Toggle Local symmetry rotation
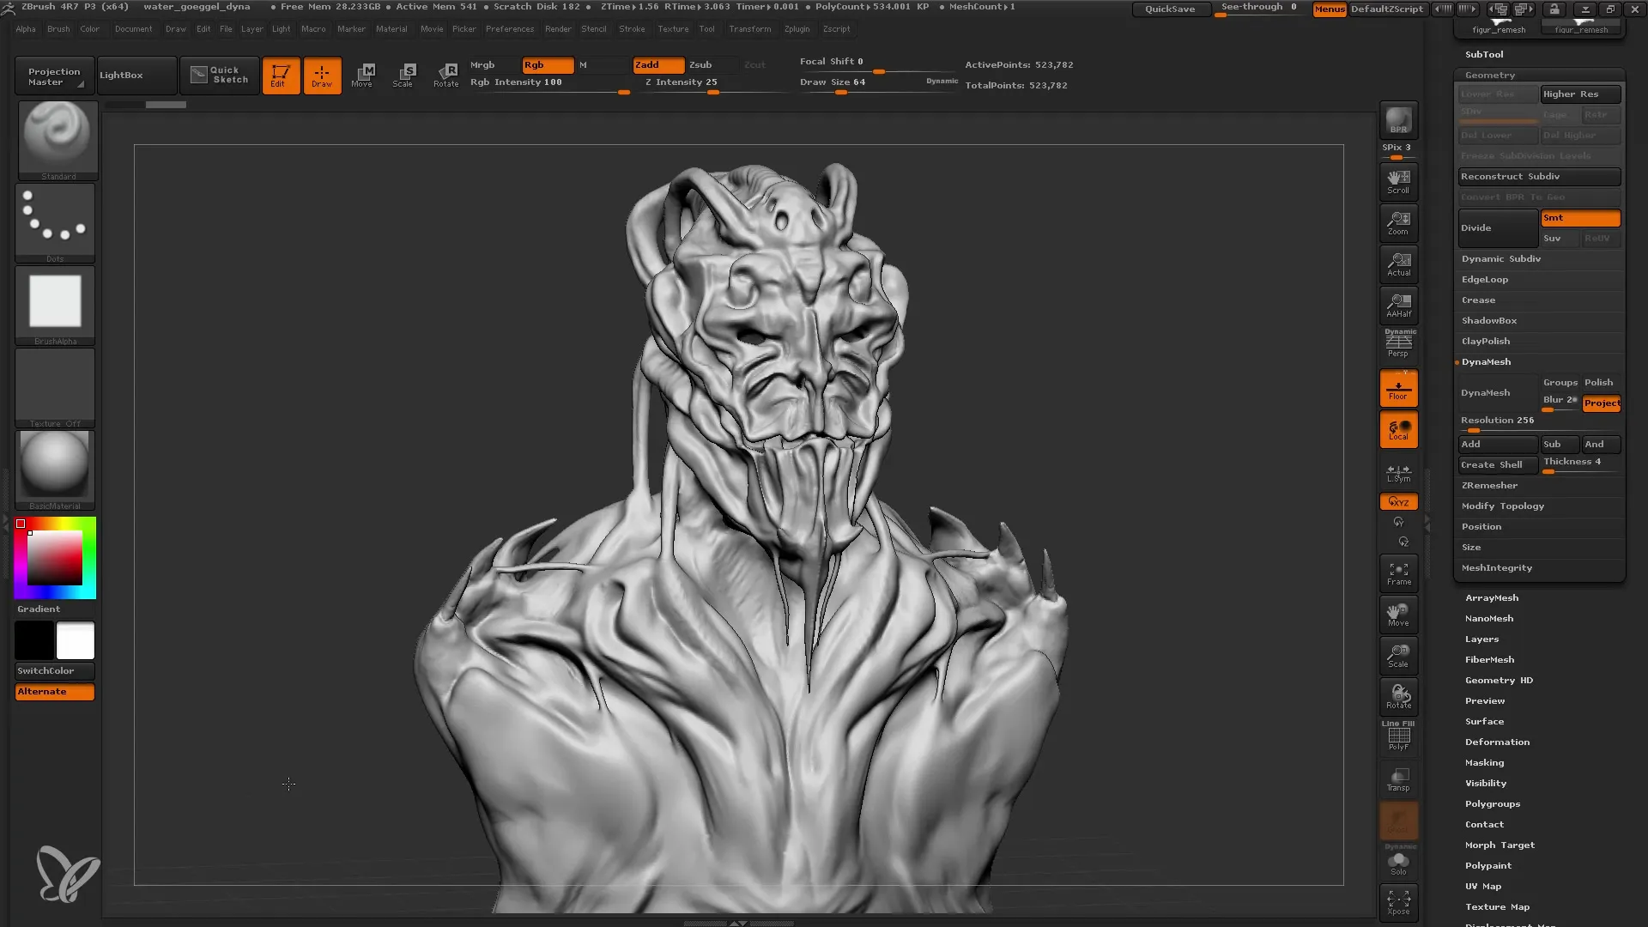This screenshot has width=1648, height=927. (x=1398, y=429)
